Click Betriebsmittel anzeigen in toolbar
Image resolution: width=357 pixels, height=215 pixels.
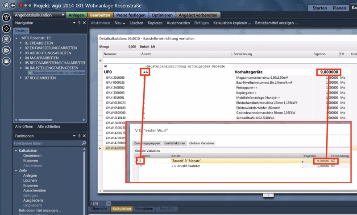coord(276,23)
